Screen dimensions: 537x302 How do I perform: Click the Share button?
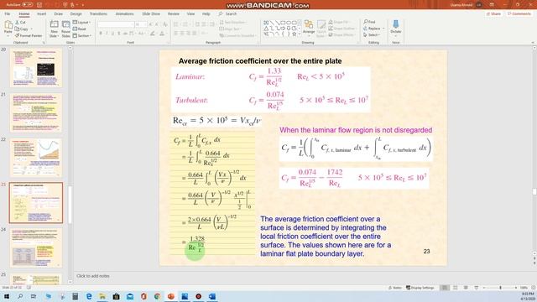(493, 13)
